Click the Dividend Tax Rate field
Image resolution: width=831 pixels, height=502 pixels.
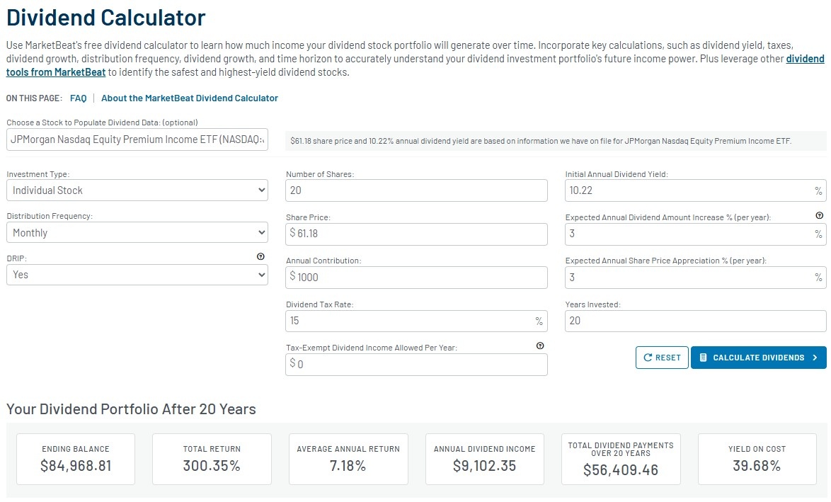[416, 321]
